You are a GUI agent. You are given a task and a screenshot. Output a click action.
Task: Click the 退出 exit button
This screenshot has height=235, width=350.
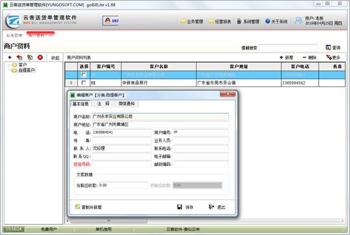pos(217,207)
